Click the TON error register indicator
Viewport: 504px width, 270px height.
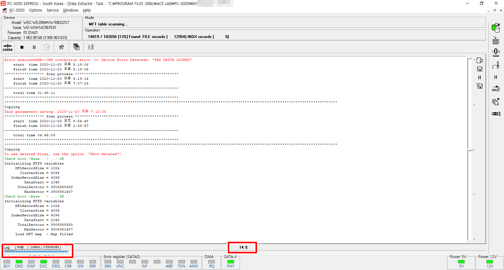(x=181, y=262)
